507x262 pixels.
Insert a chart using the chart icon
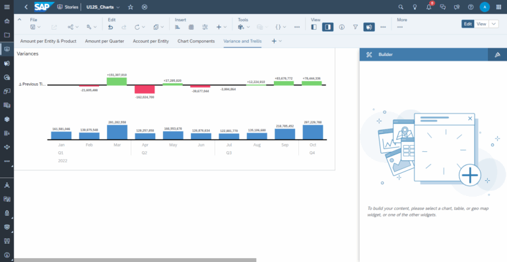(x=177, y=27)
